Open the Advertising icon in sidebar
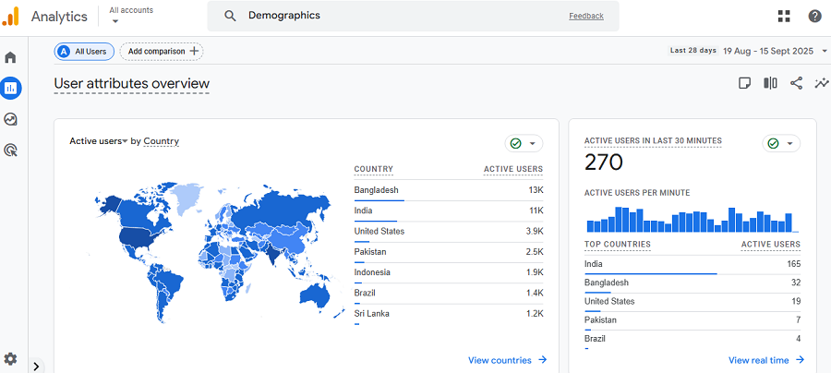The height and width of the screenshot is (373, 831). (x=11, y=150)
